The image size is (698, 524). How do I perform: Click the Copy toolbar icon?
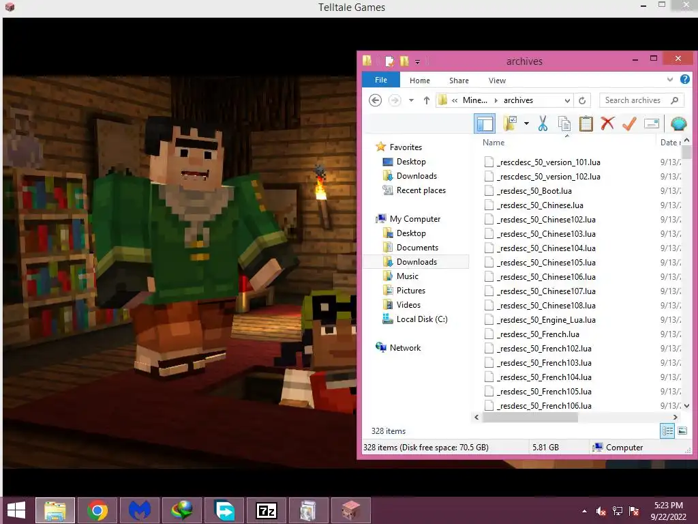pos(564,124)
